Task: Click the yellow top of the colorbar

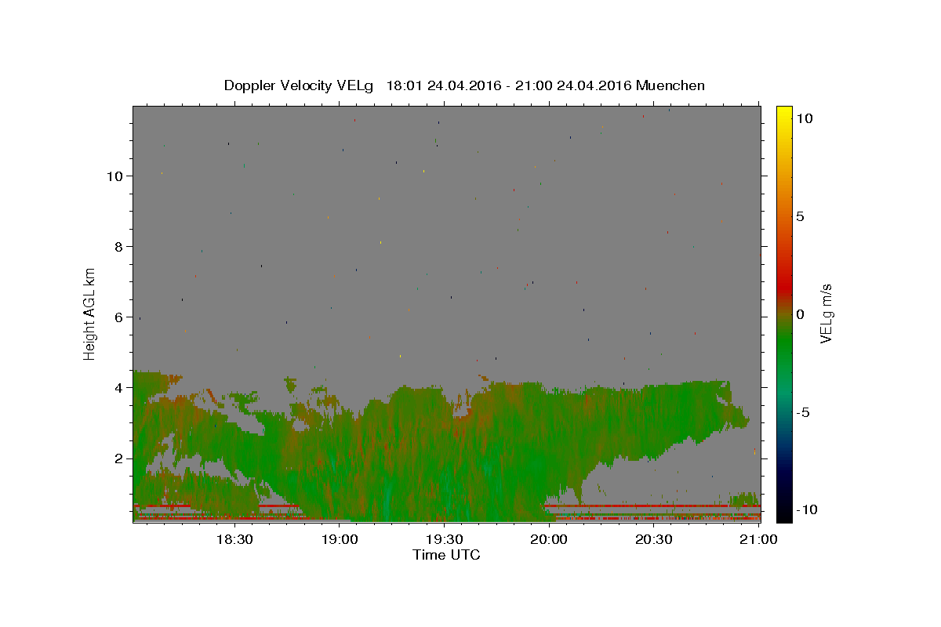Action: [x=784, y=114]
